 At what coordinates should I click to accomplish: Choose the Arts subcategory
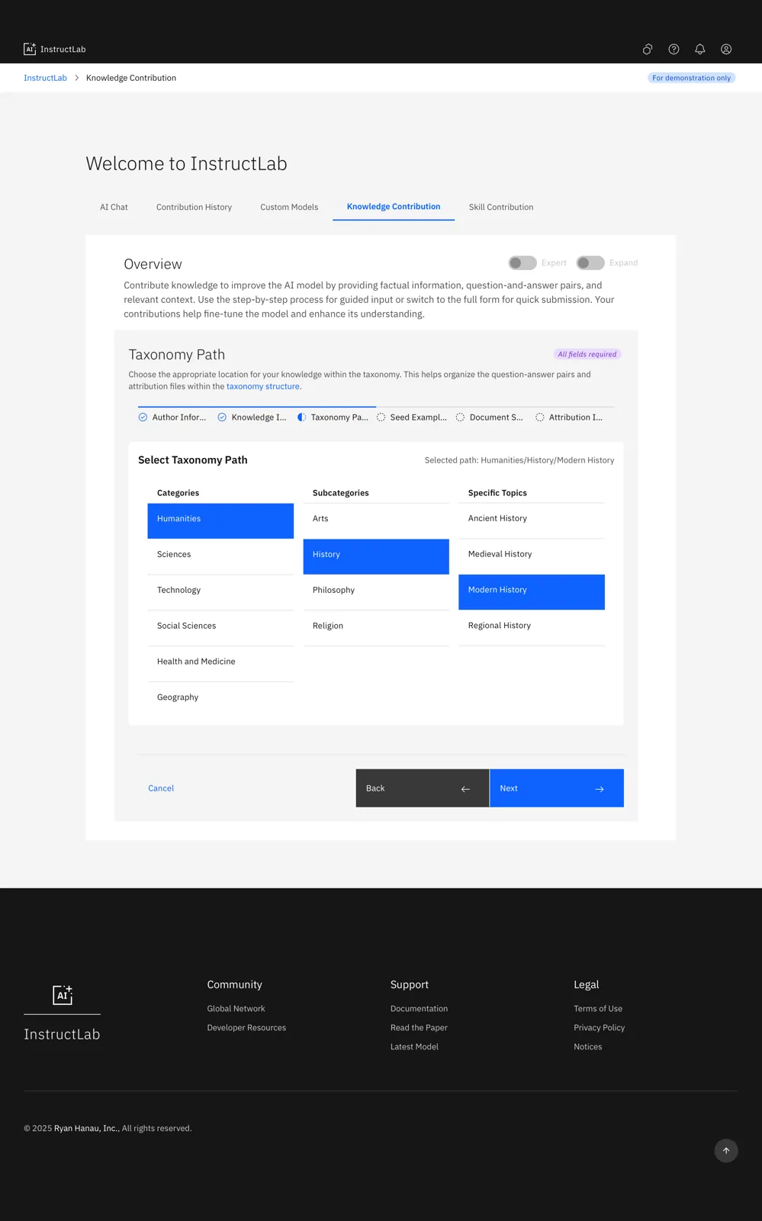tap(376, 520)
